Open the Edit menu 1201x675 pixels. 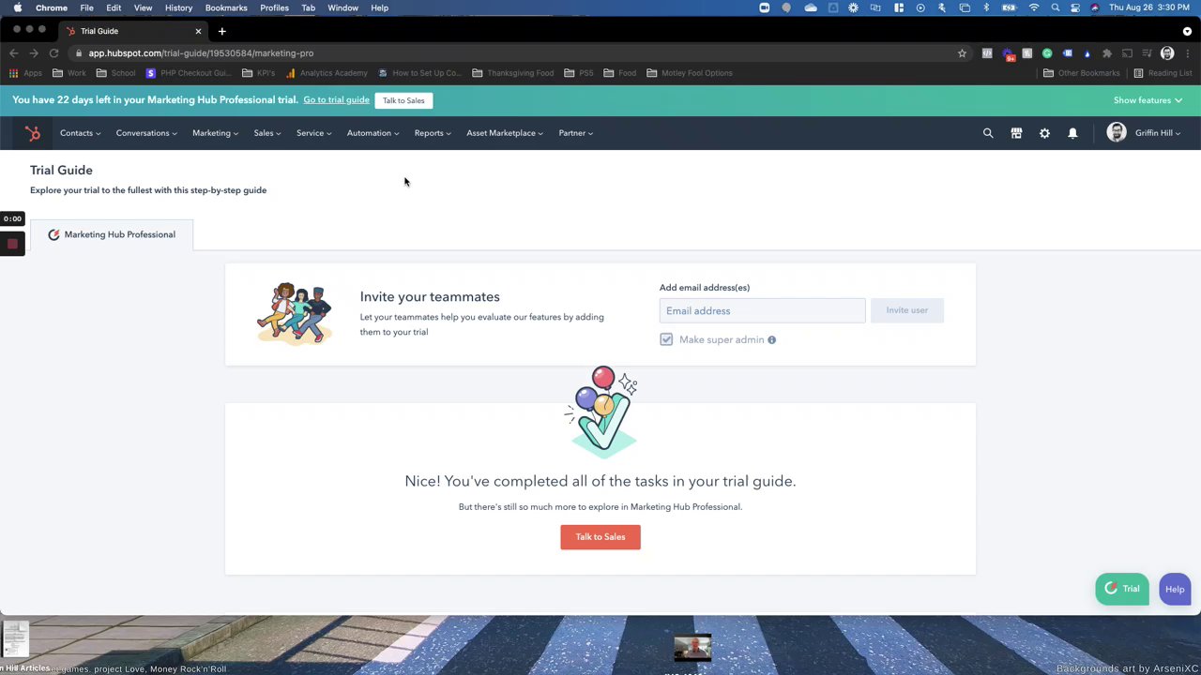114,7
